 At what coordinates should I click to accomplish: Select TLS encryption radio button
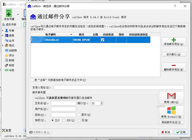pos(52,120)
